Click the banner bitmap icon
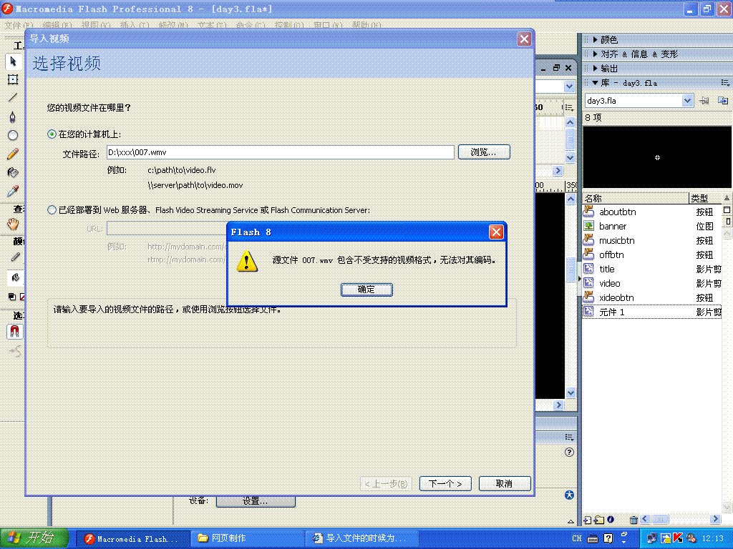 click(588, 226)
